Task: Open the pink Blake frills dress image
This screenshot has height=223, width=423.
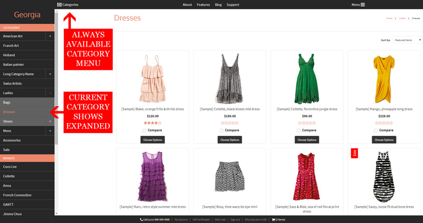Action: pyautogui.click(x=152, y=78)
